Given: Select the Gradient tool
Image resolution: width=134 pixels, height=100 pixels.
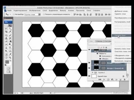Looking at the screenshot, I should (10, 41).
